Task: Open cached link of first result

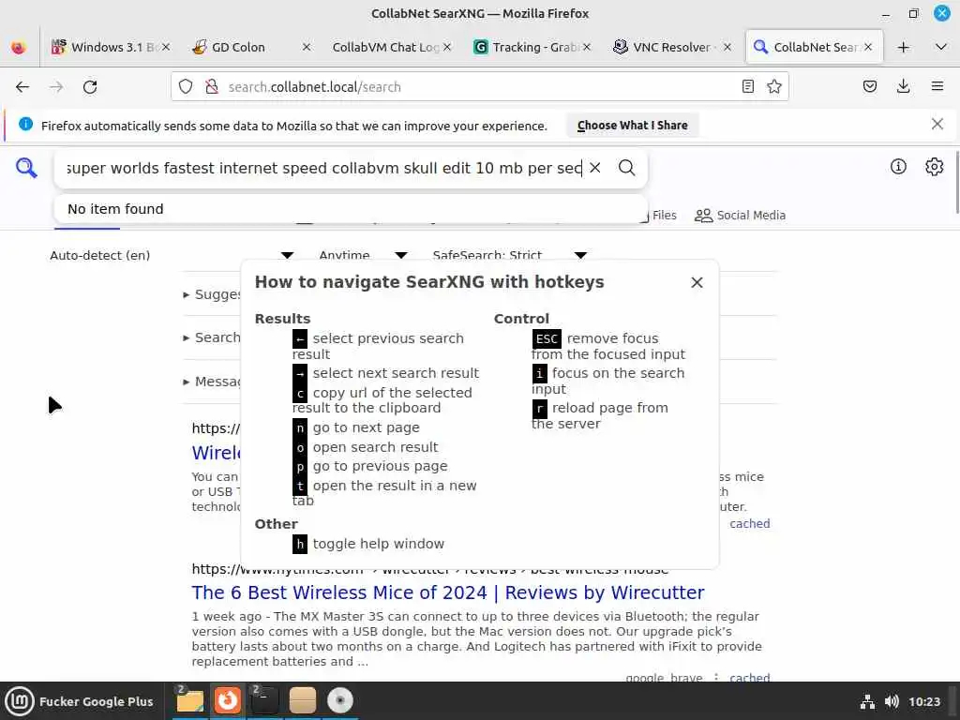Action: pos(749,523)
